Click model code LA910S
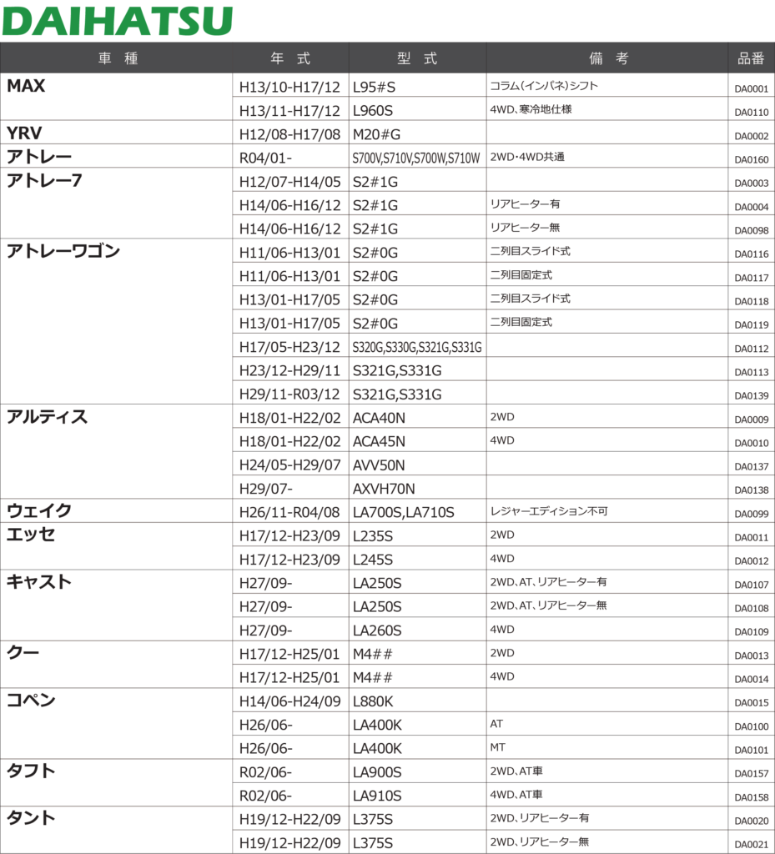 (377, 796)
